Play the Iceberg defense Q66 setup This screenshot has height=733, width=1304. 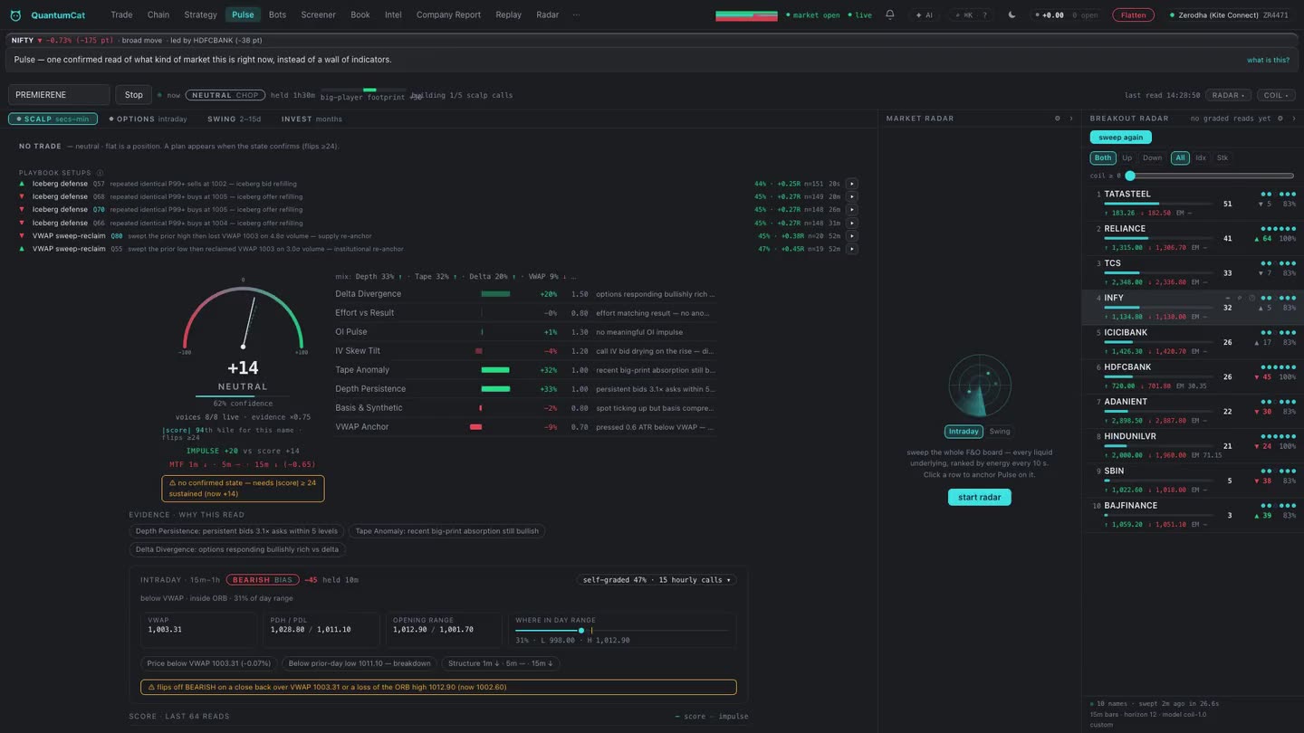click(x=851, y=223)
